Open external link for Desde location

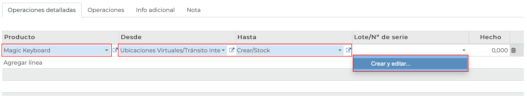232,50
